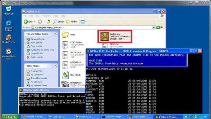Select the zmbv folder icon

click(65, 35)
